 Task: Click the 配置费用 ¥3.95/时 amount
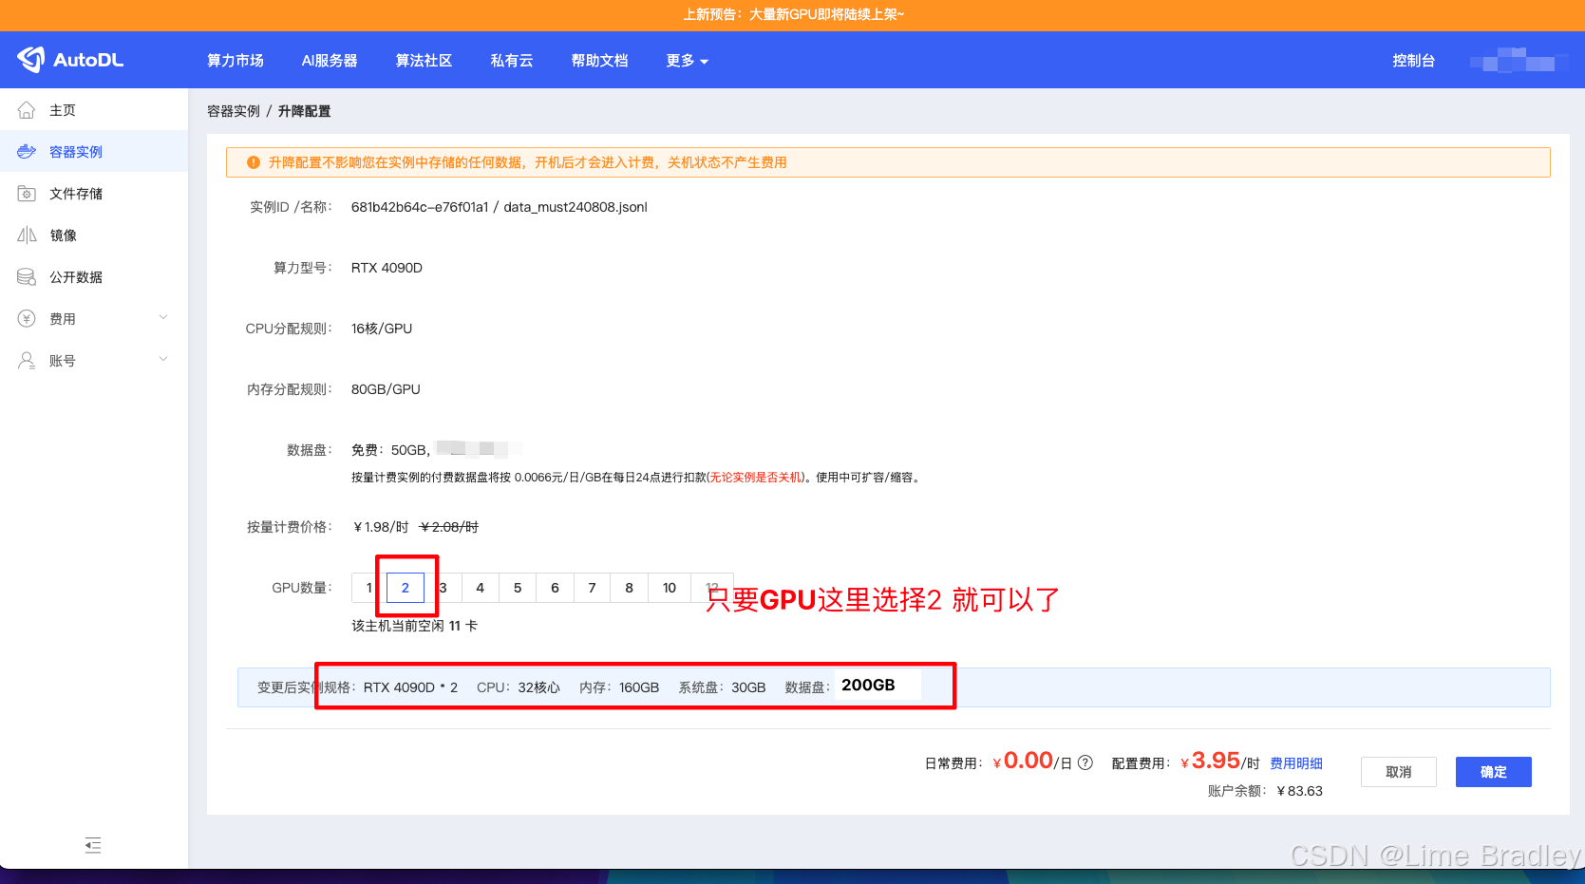[1219, 762]
